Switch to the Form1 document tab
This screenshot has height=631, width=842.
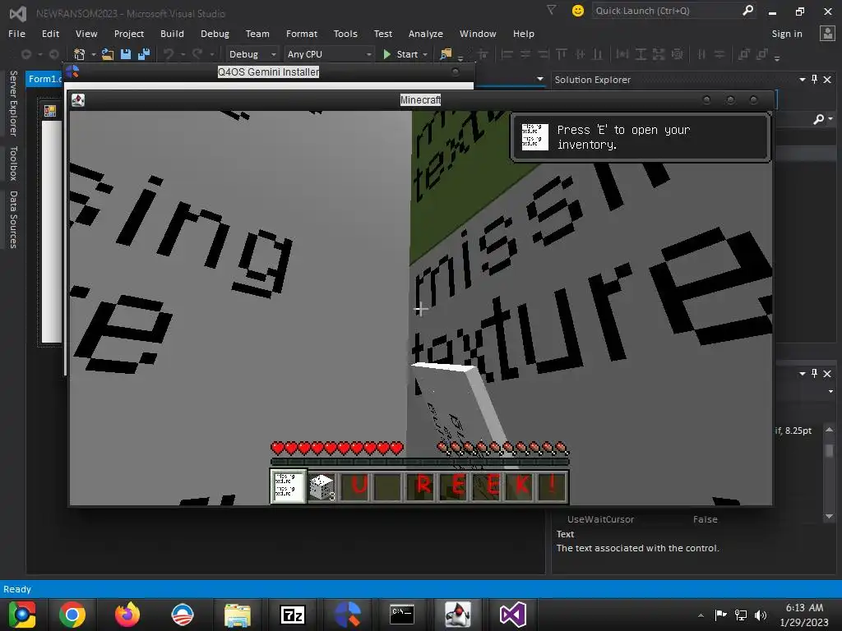[44, 79]
